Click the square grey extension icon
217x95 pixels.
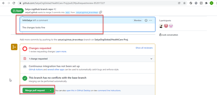click(201, 3)
